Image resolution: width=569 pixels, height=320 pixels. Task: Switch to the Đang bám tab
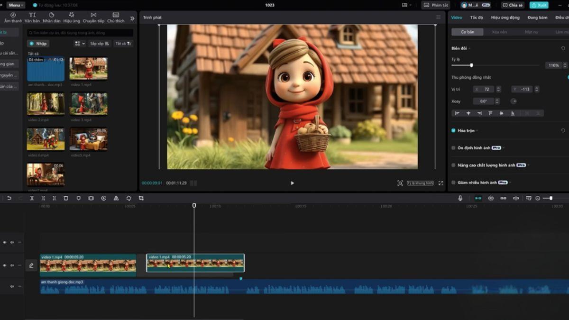click(537, 18)
